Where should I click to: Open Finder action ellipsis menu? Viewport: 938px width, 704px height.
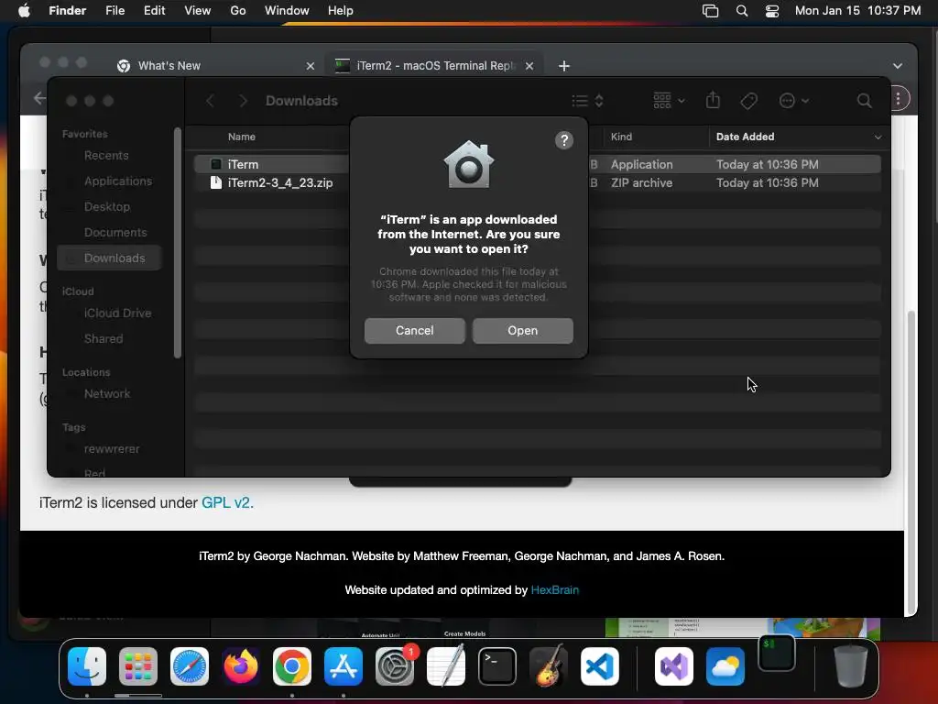(x=794, y=101)
